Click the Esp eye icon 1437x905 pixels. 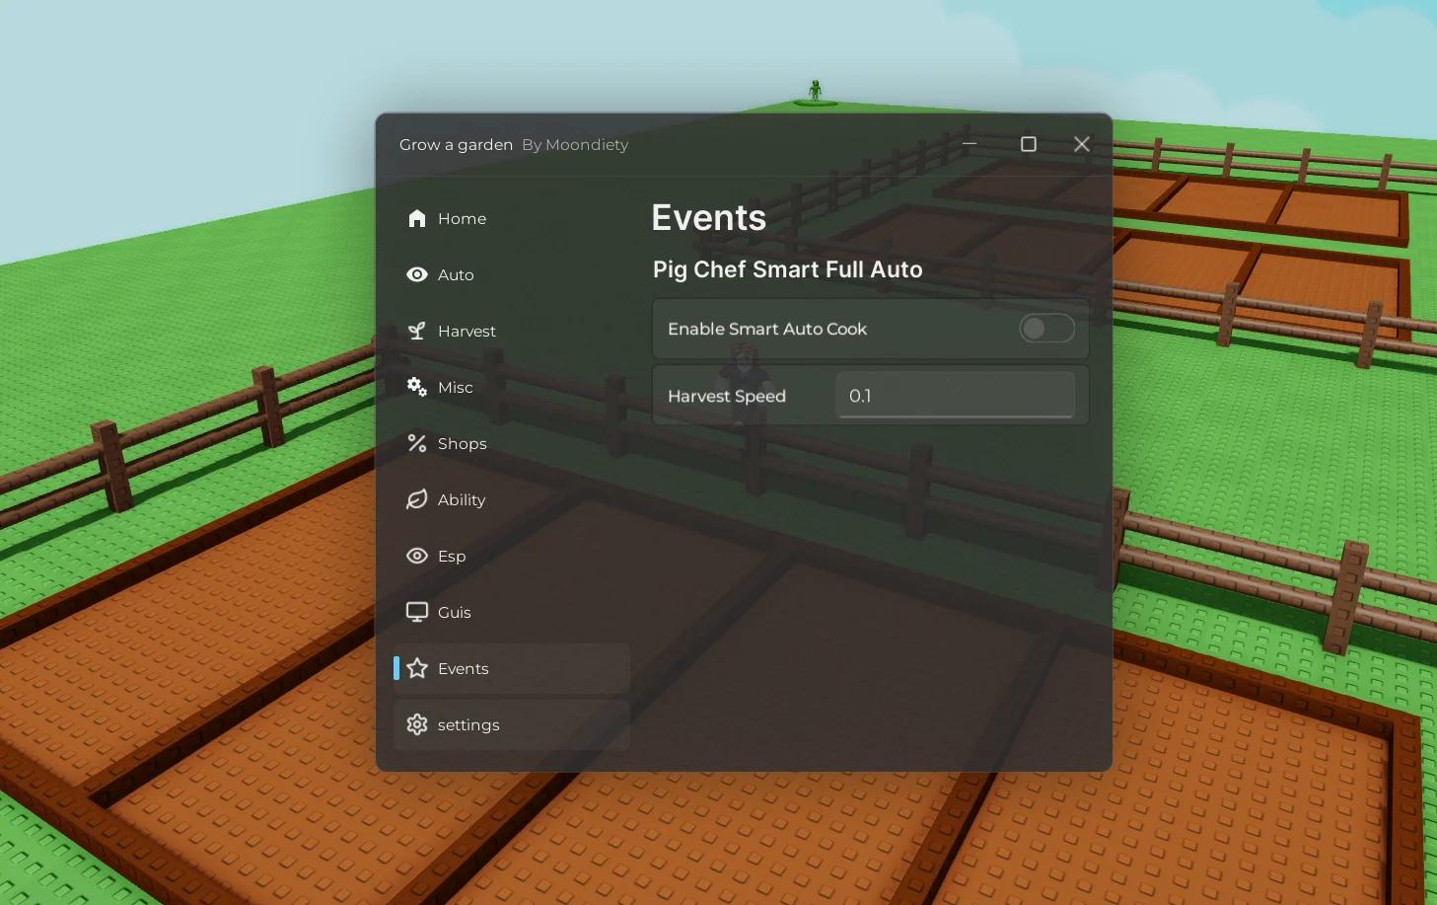coord(416,557)
